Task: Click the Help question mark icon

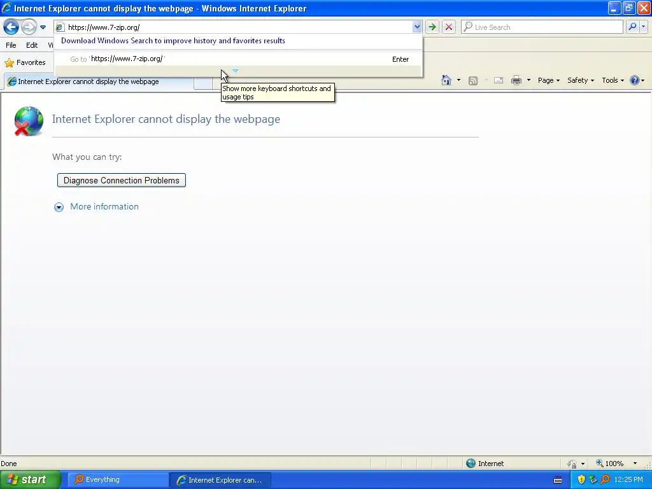Action: coord(635,80)
